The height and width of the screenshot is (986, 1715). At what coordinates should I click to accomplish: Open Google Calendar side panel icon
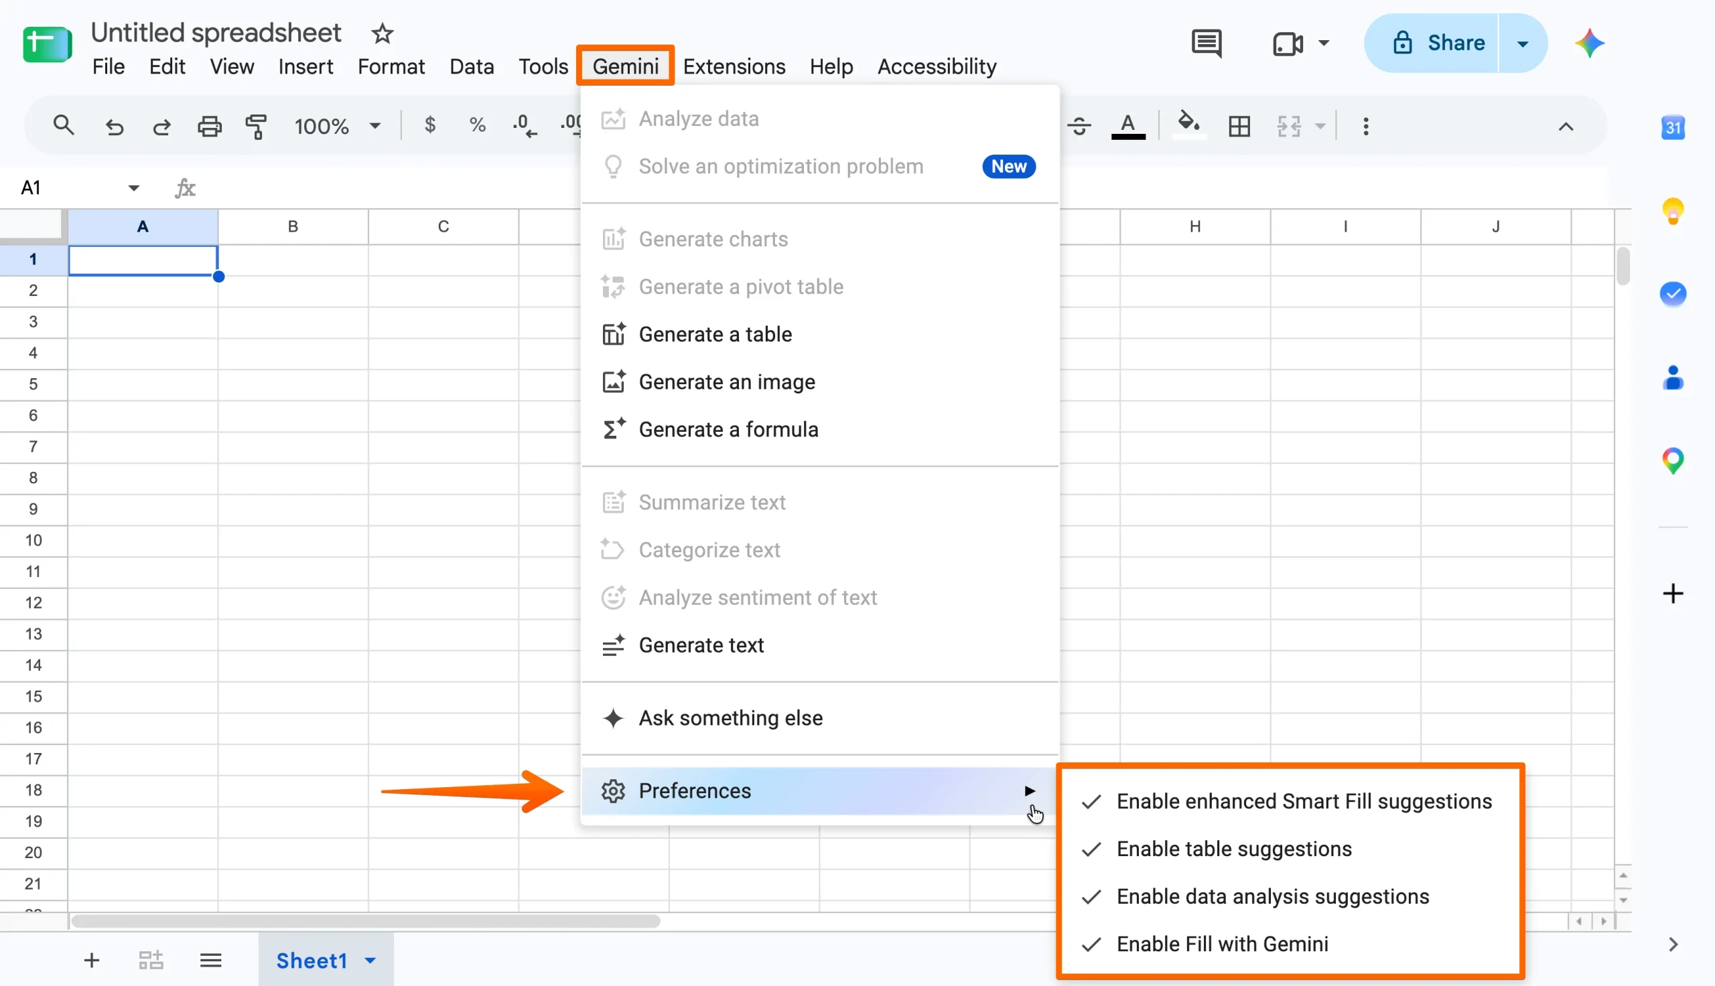click(1673, 127)
